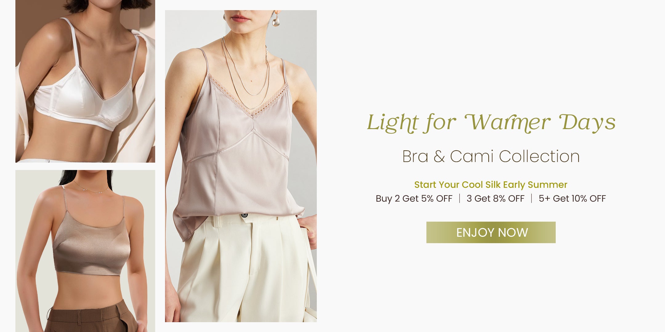Select the 3 Get 8% OFF offer

pyautogui.click(x=495, y=199)
